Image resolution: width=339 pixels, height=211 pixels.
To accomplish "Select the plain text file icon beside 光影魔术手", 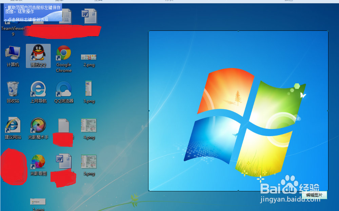I will coord(64,125).
